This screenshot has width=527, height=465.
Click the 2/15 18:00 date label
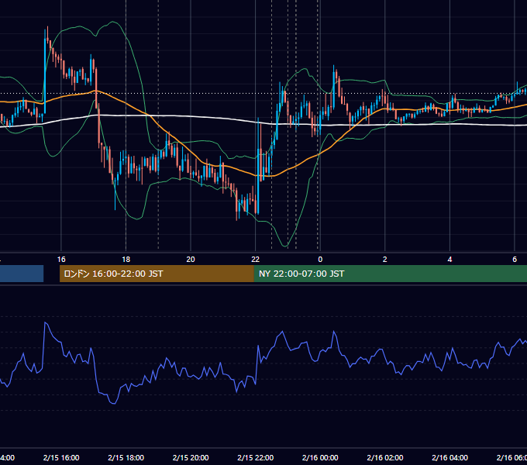click(x=126, y=457)
